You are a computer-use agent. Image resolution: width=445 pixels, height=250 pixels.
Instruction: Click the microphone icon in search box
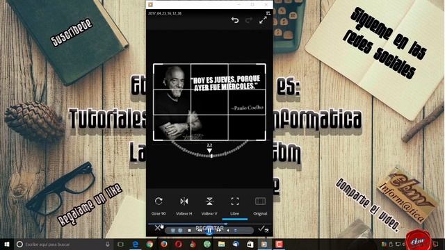107,244
